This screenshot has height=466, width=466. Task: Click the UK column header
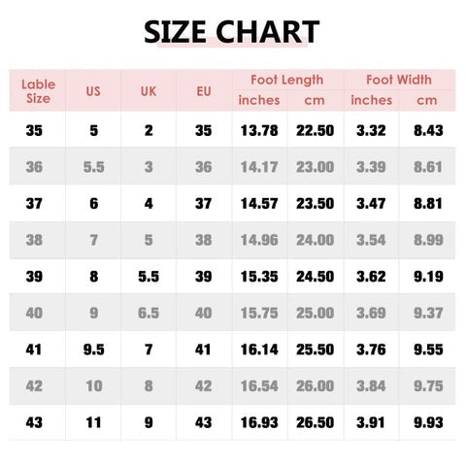(x=149, y=91)
